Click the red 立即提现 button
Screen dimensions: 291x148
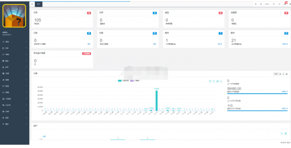(x=86, y=53)
